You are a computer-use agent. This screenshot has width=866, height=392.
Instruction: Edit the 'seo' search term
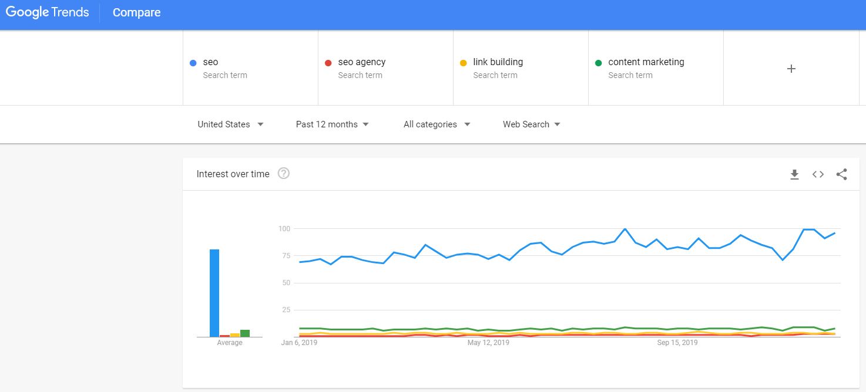coord(210,62)
